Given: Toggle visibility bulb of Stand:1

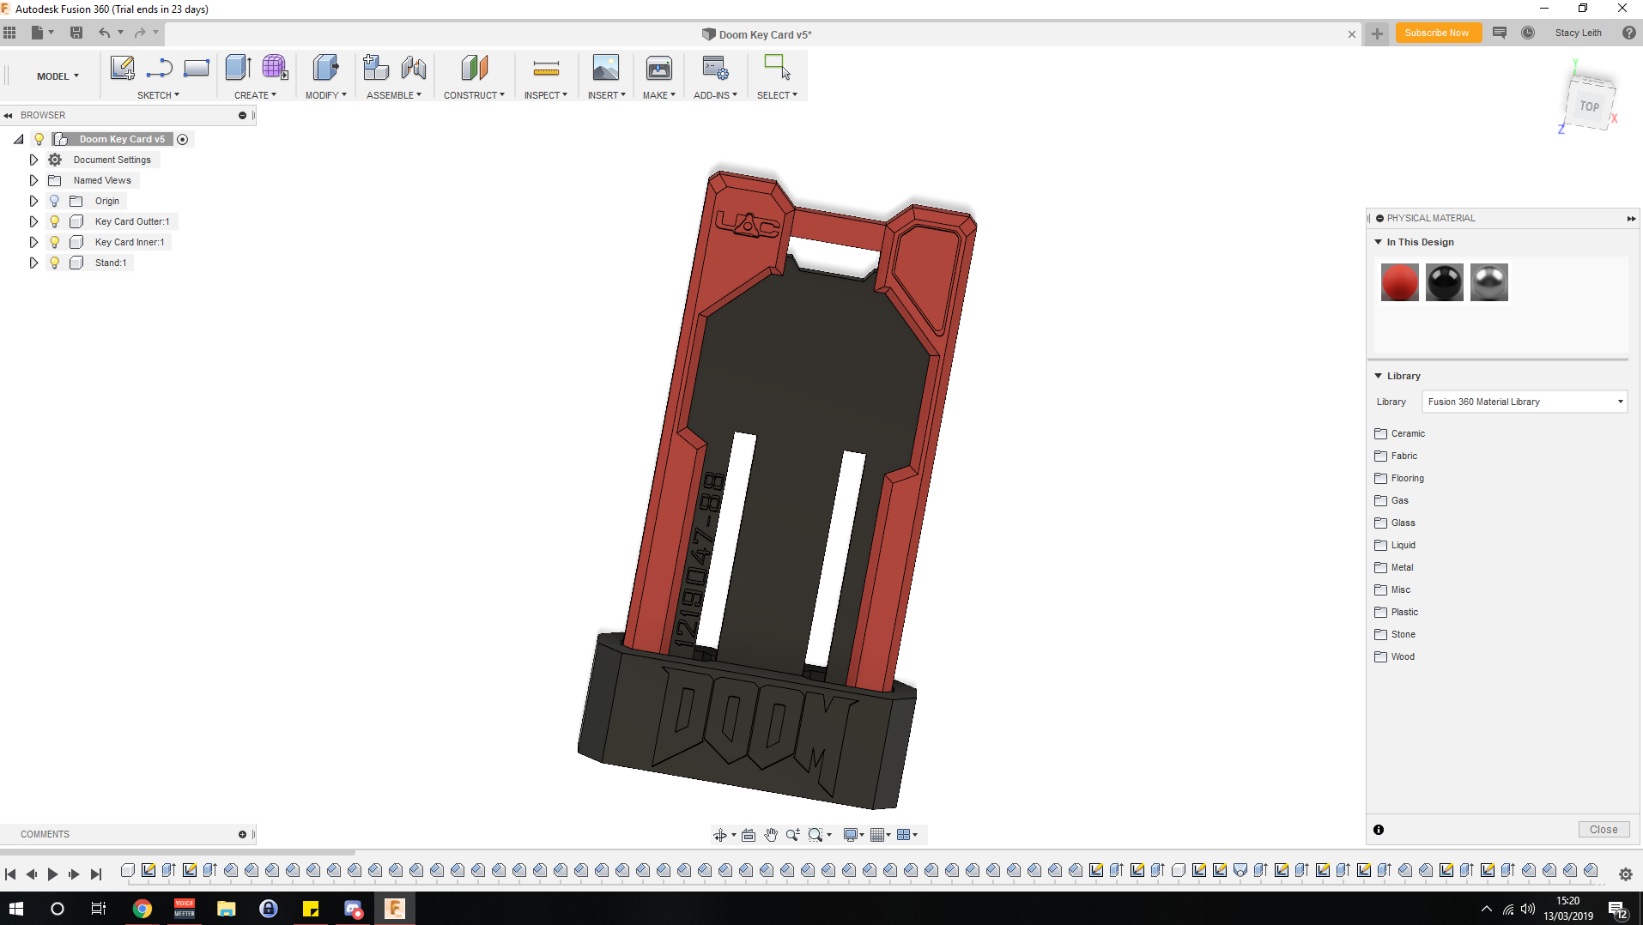Looking at the screenshot, I should tap(54, 263).
